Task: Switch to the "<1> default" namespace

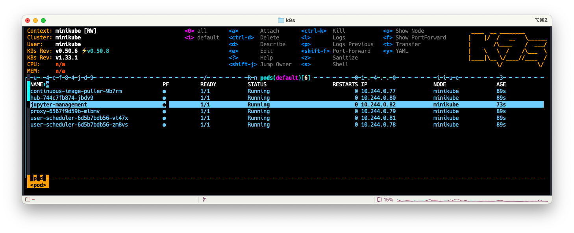Action: point(202,37)
